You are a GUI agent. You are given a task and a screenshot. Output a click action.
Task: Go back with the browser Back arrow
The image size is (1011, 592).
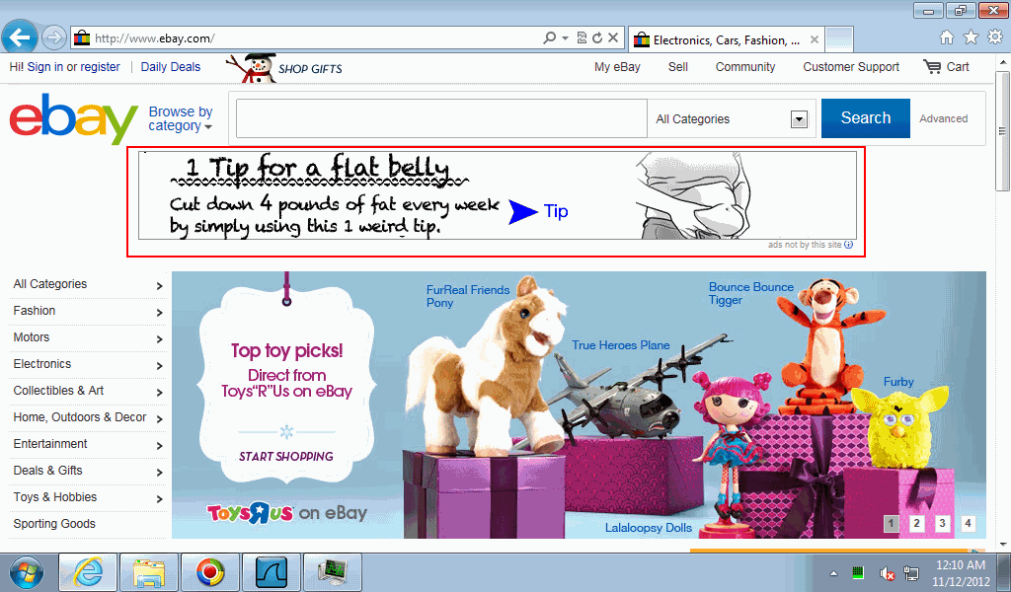pyautogui.click(x=20, y=37)
